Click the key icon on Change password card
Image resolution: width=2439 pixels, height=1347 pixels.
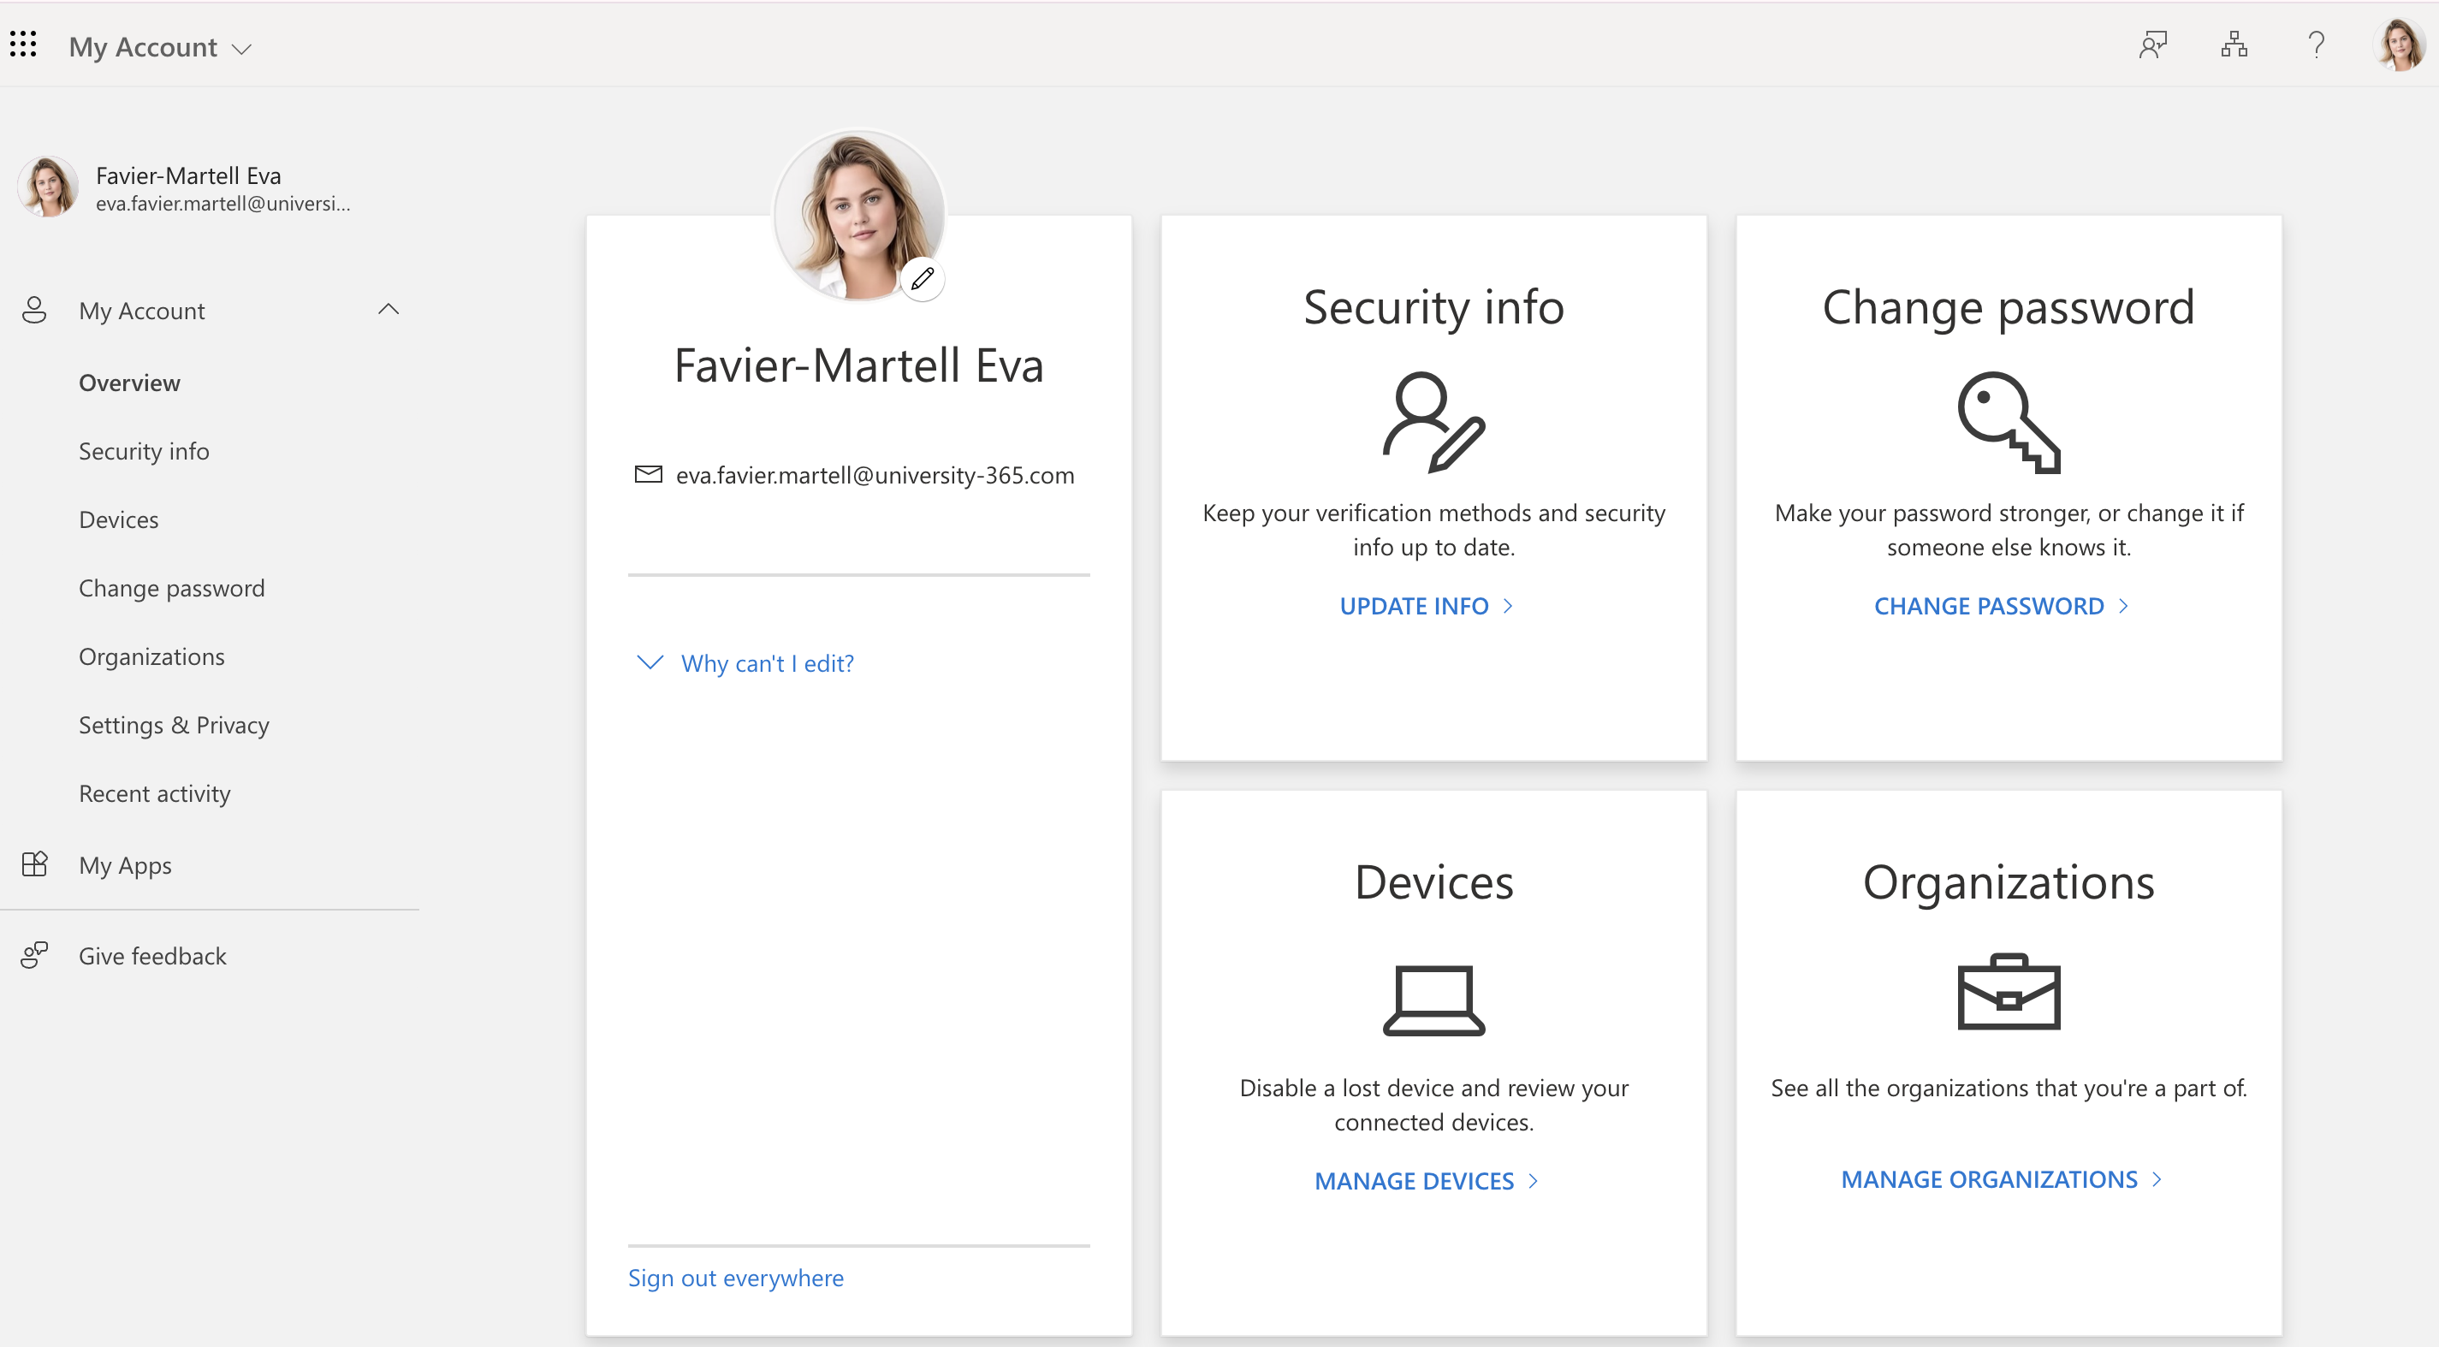(2009, 422)
